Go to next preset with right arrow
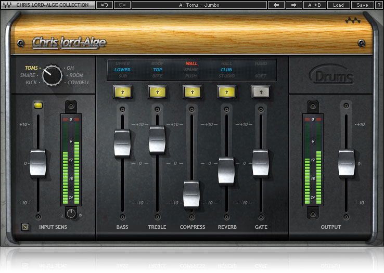The width and height of the screenshot is (384, 273). (293, 5)
